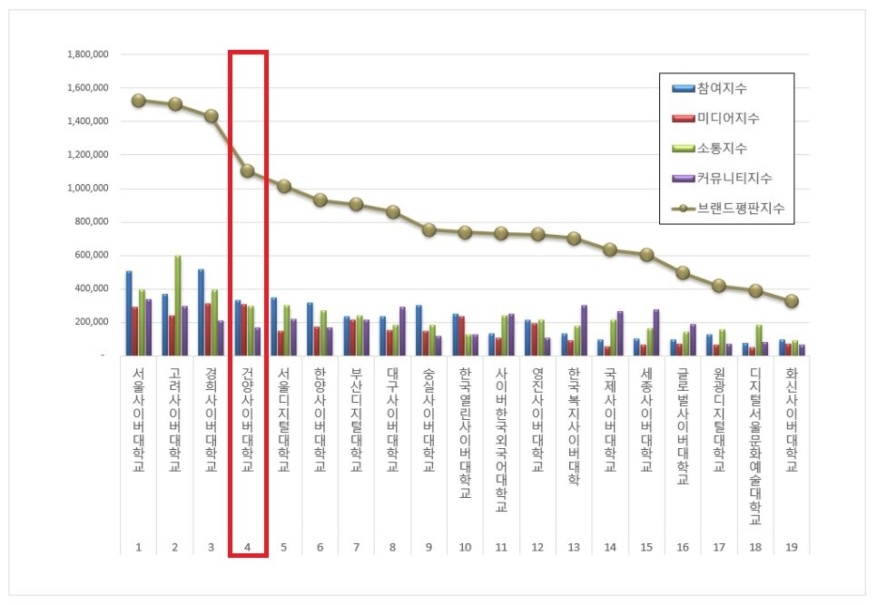Select the 화신사이버대학교 line data point
Viewport: 877px width, 605px height.
click(x=792, y=301)
